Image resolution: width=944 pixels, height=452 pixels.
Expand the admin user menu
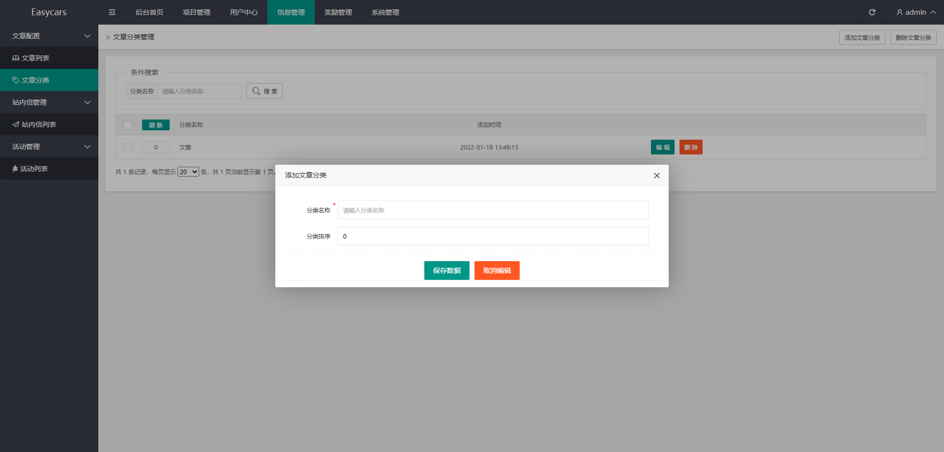pyautogui.click(x=915, y=12)
